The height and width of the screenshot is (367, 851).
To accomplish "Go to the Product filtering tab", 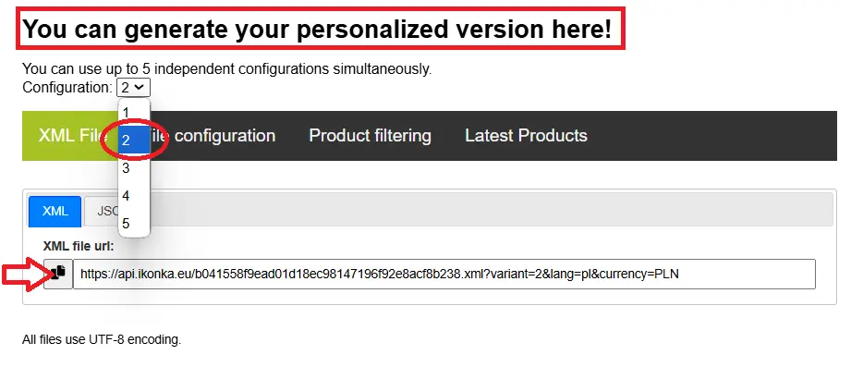I will pyautogui.click(x=371, y=136).
